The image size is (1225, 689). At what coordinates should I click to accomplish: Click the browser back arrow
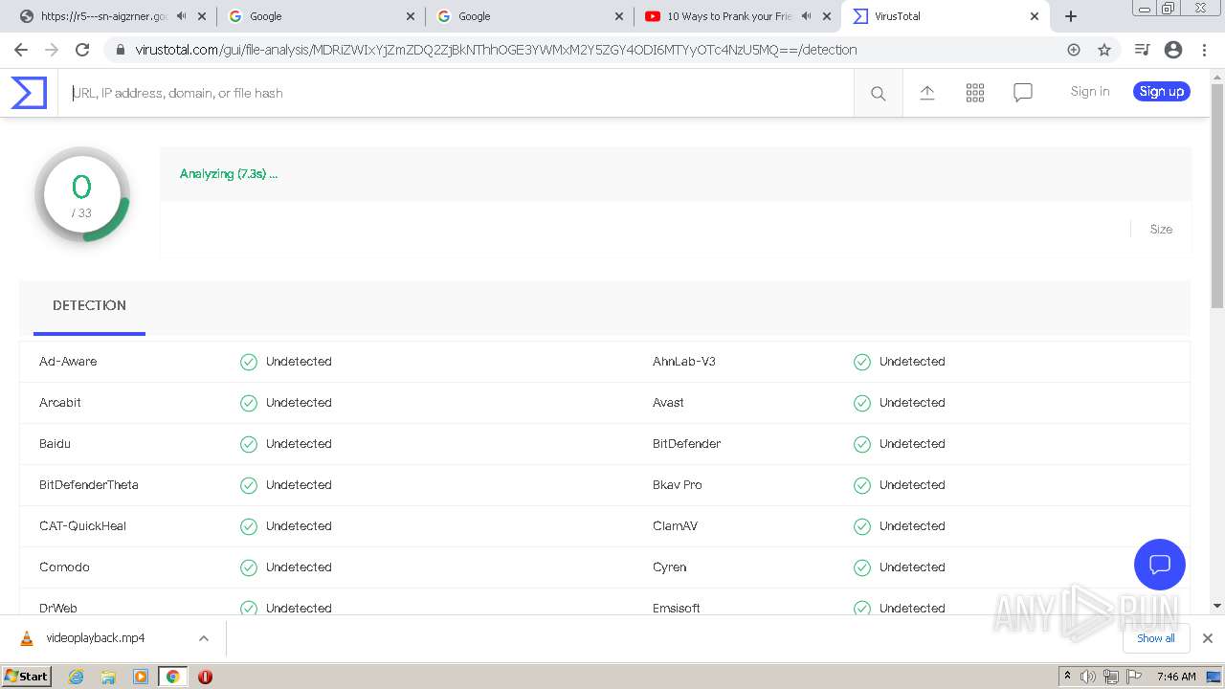tap(21, 50)
